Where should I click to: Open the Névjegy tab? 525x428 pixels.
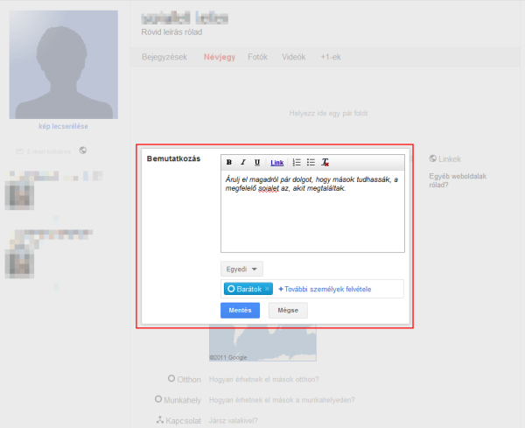point(220,58)
